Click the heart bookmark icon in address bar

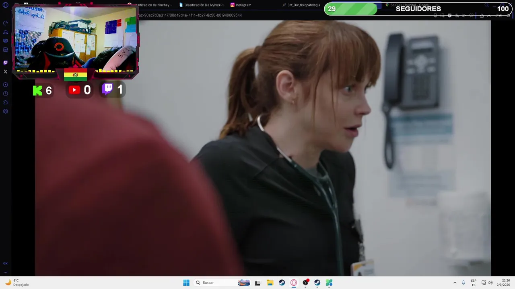pyautogui.click(x=471, y=16)
